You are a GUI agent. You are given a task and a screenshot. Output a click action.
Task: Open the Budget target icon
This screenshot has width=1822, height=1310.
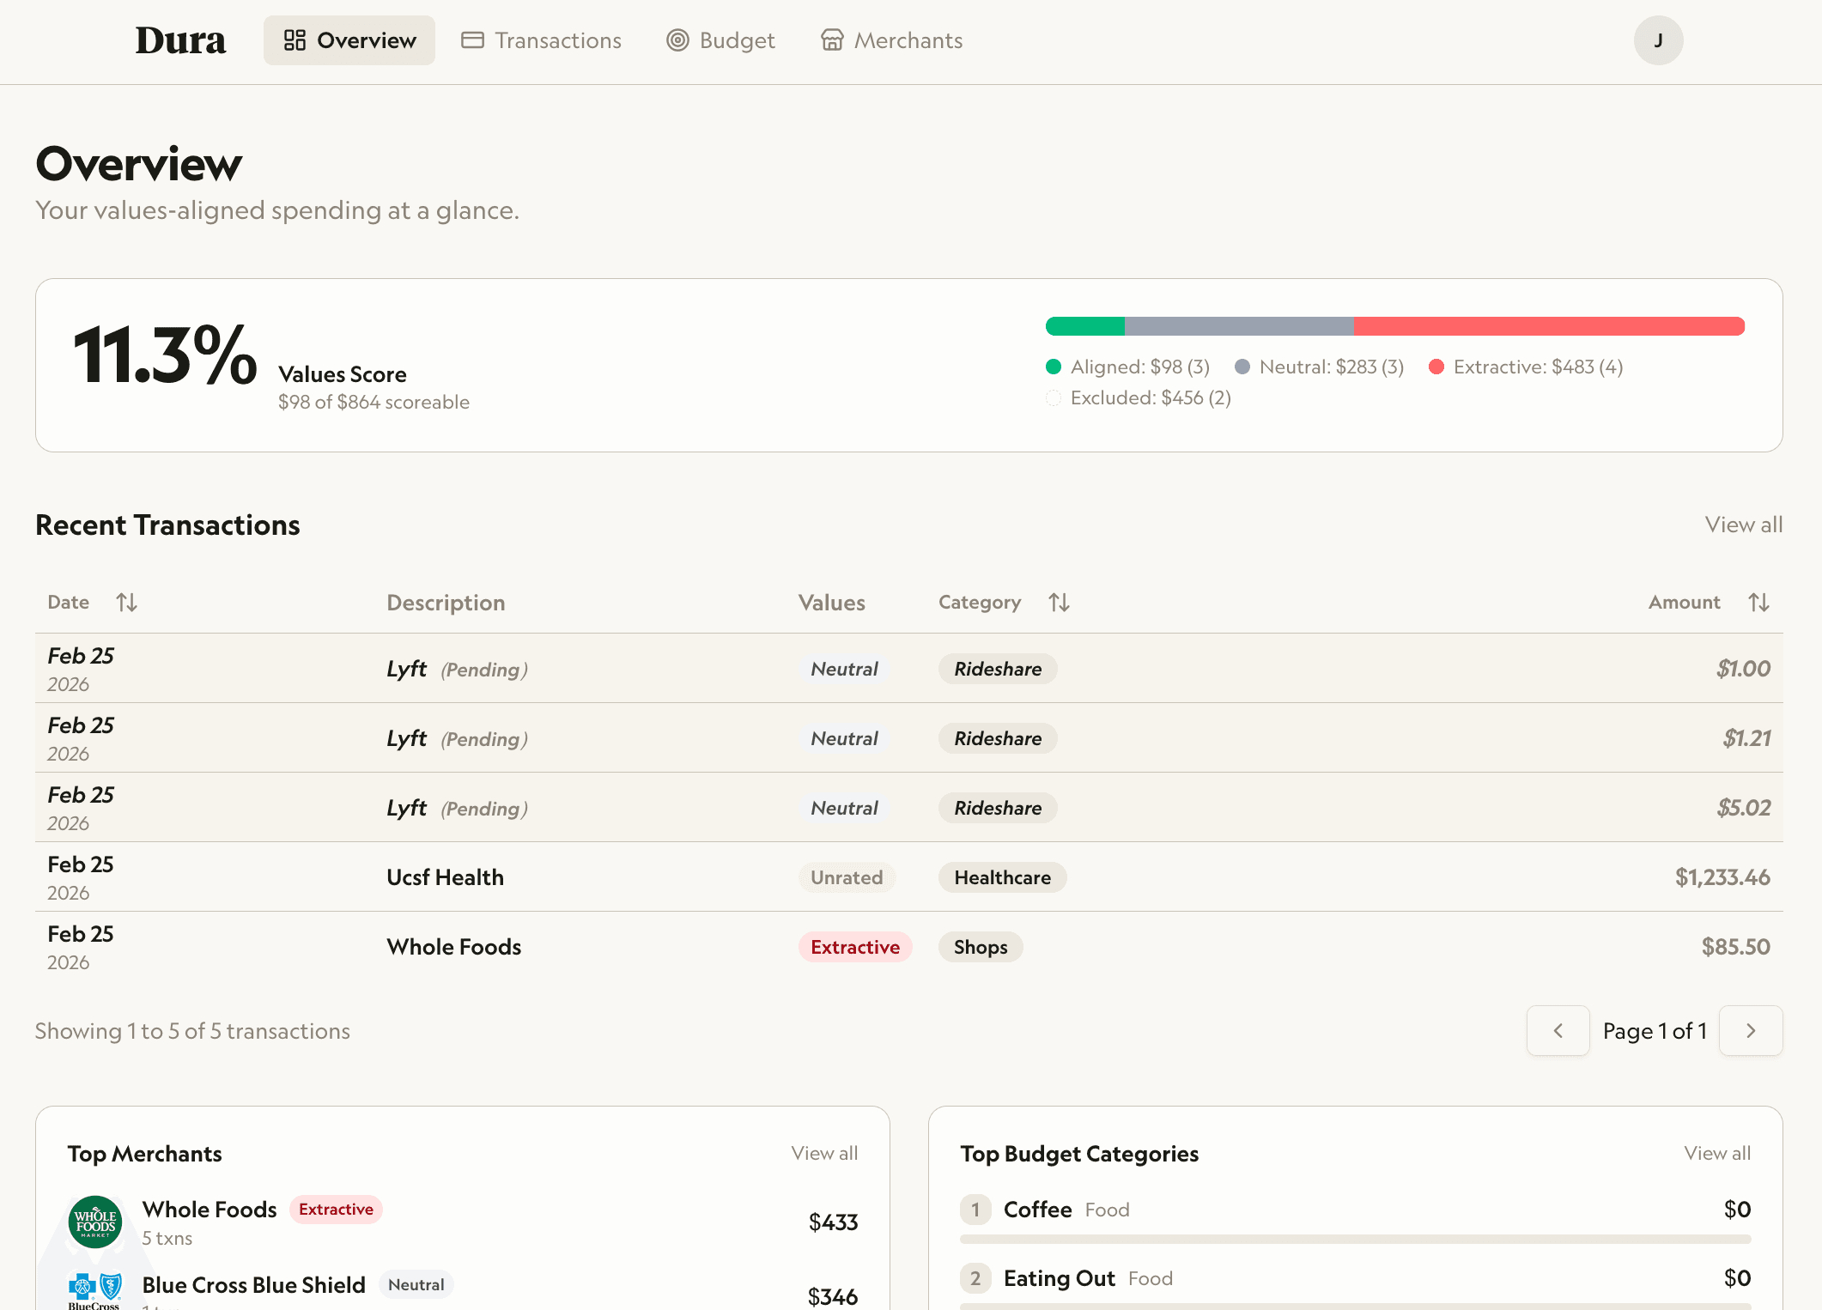pos(677,39)
